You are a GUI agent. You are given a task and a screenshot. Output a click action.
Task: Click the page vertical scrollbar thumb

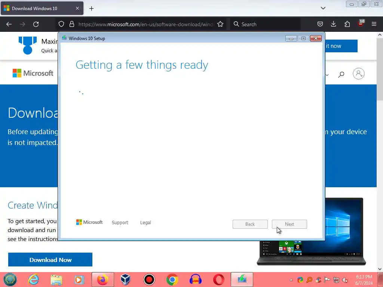click(x=380, y=69)
